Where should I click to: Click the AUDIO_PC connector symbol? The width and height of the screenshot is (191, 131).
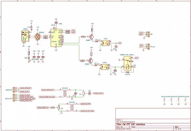click(x=14, y=89)
